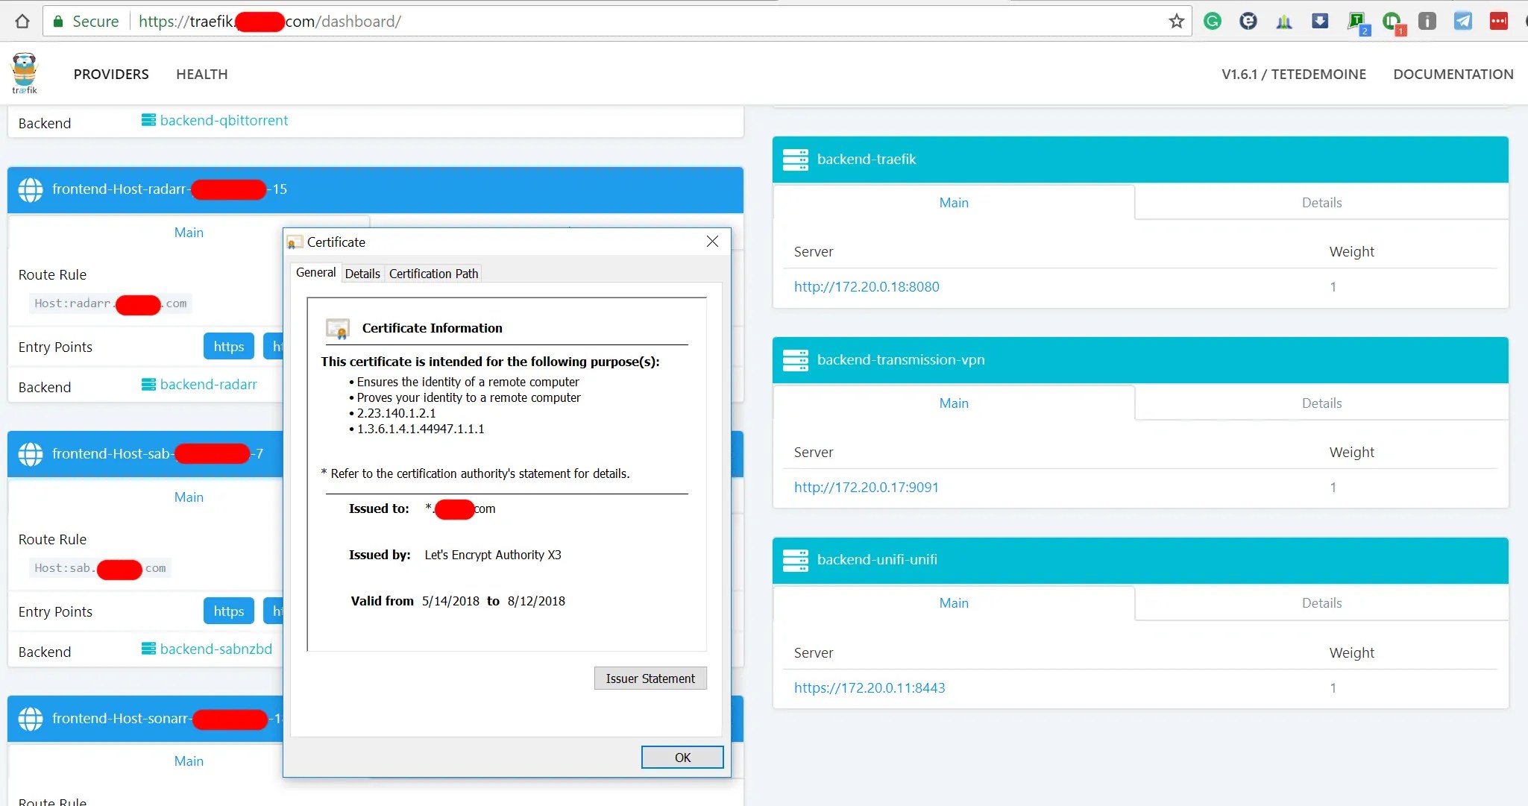Click the Let's Encrypt Authority X3 issuer text
This screenshot has width=1528, height=806.
point(493,555)
